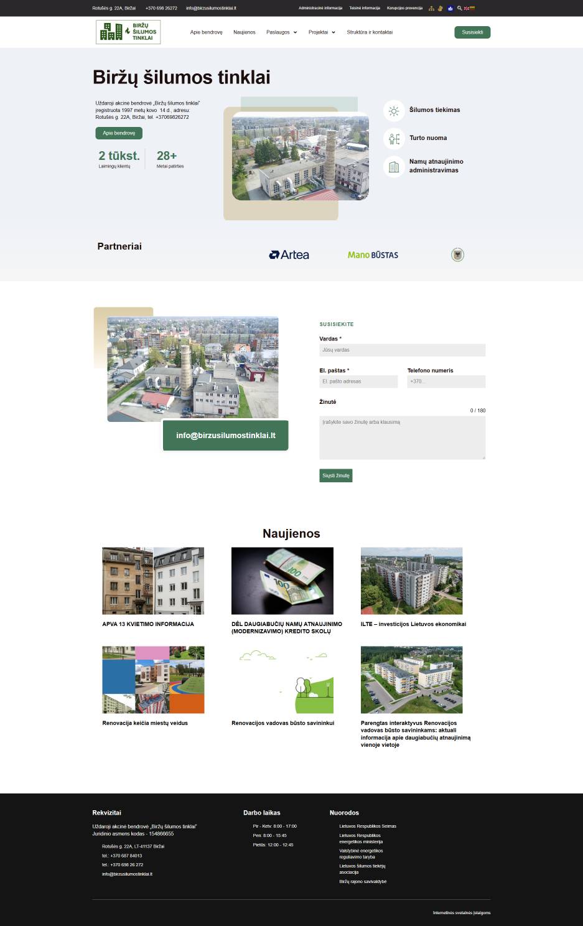
Task: Open the info@birzusilumostinklai.lt email link
Action: pos(225,435)
